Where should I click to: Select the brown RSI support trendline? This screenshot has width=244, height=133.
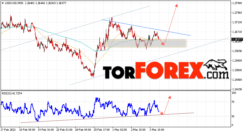click(107, 118)
